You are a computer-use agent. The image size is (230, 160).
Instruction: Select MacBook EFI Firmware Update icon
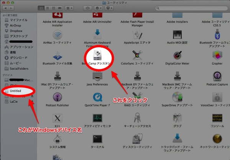[x=137, y=76]
